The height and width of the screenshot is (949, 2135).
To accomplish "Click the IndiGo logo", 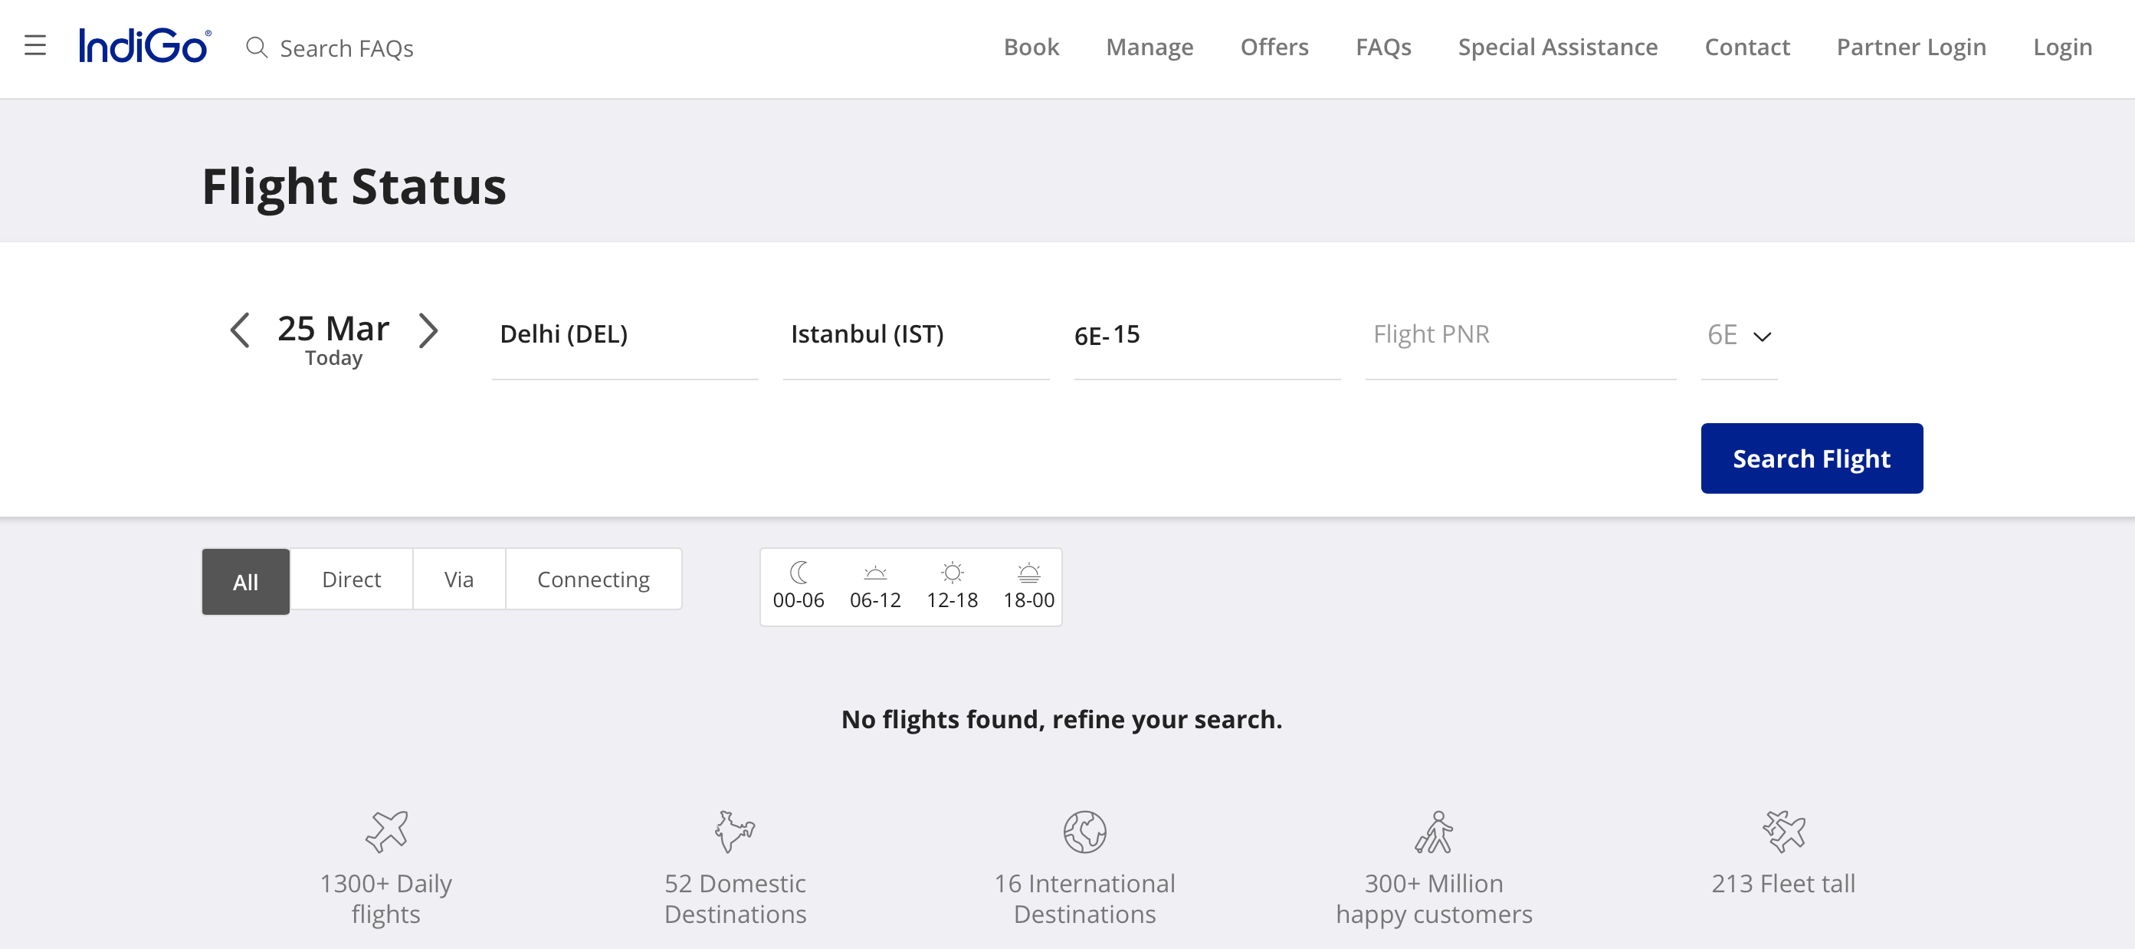I will (x=143, y=45).
